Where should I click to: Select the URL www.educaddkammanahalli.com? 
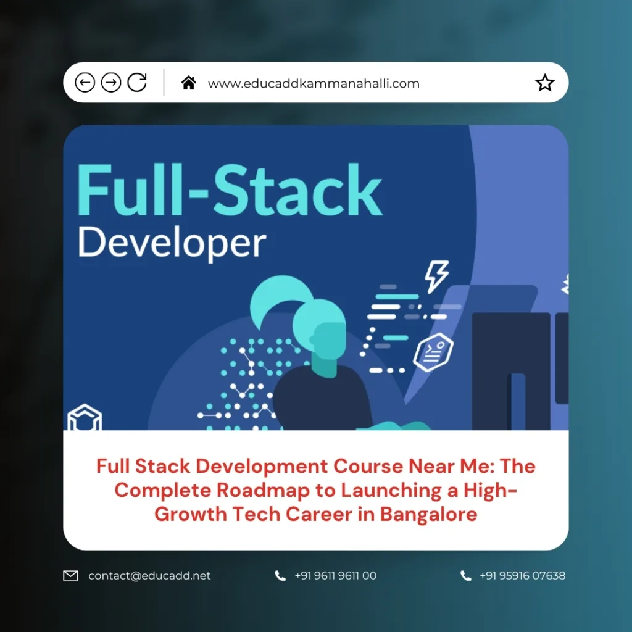(315, 83)
